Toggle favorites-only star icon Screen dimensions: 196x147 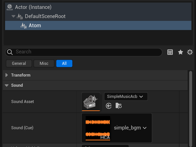[x=180, y=52]
